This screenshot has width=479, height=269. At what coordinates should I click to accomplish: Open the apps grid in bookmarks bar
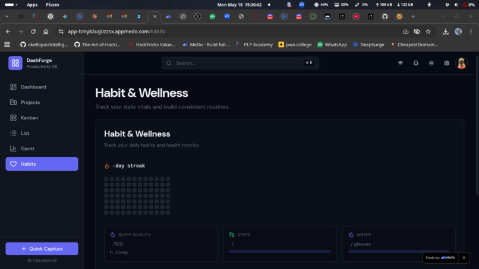[x=7, y=45]
